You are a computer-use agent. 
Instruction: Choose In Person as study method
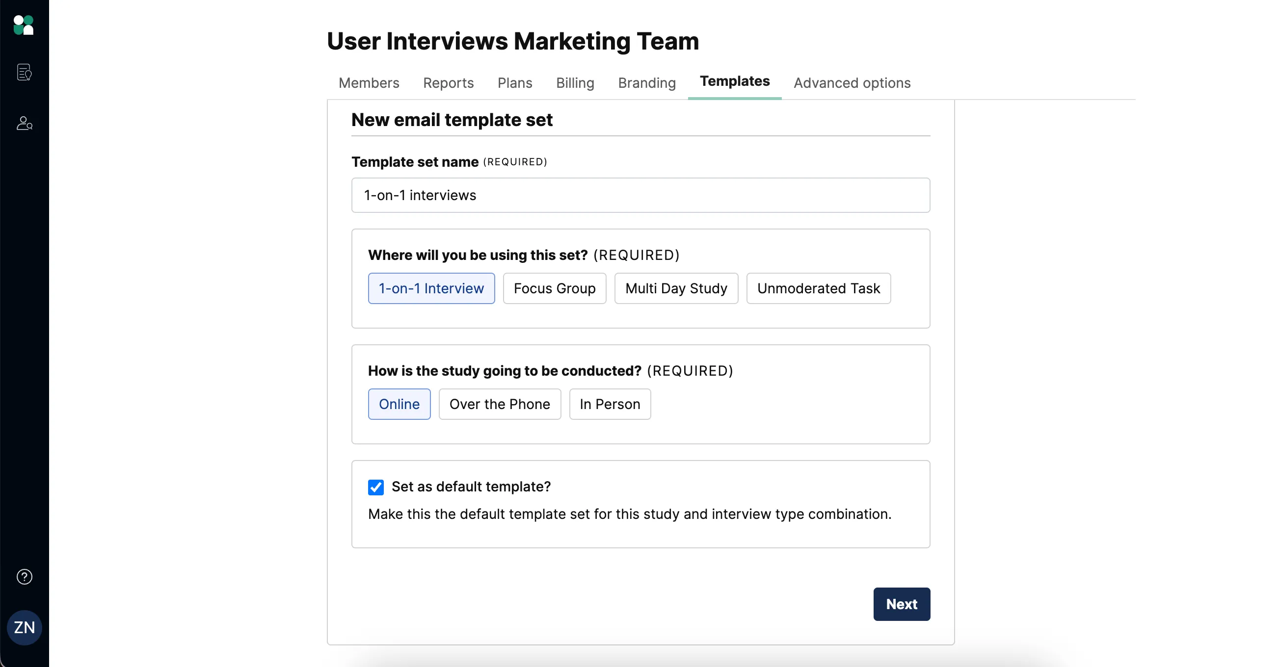(610, 404)
